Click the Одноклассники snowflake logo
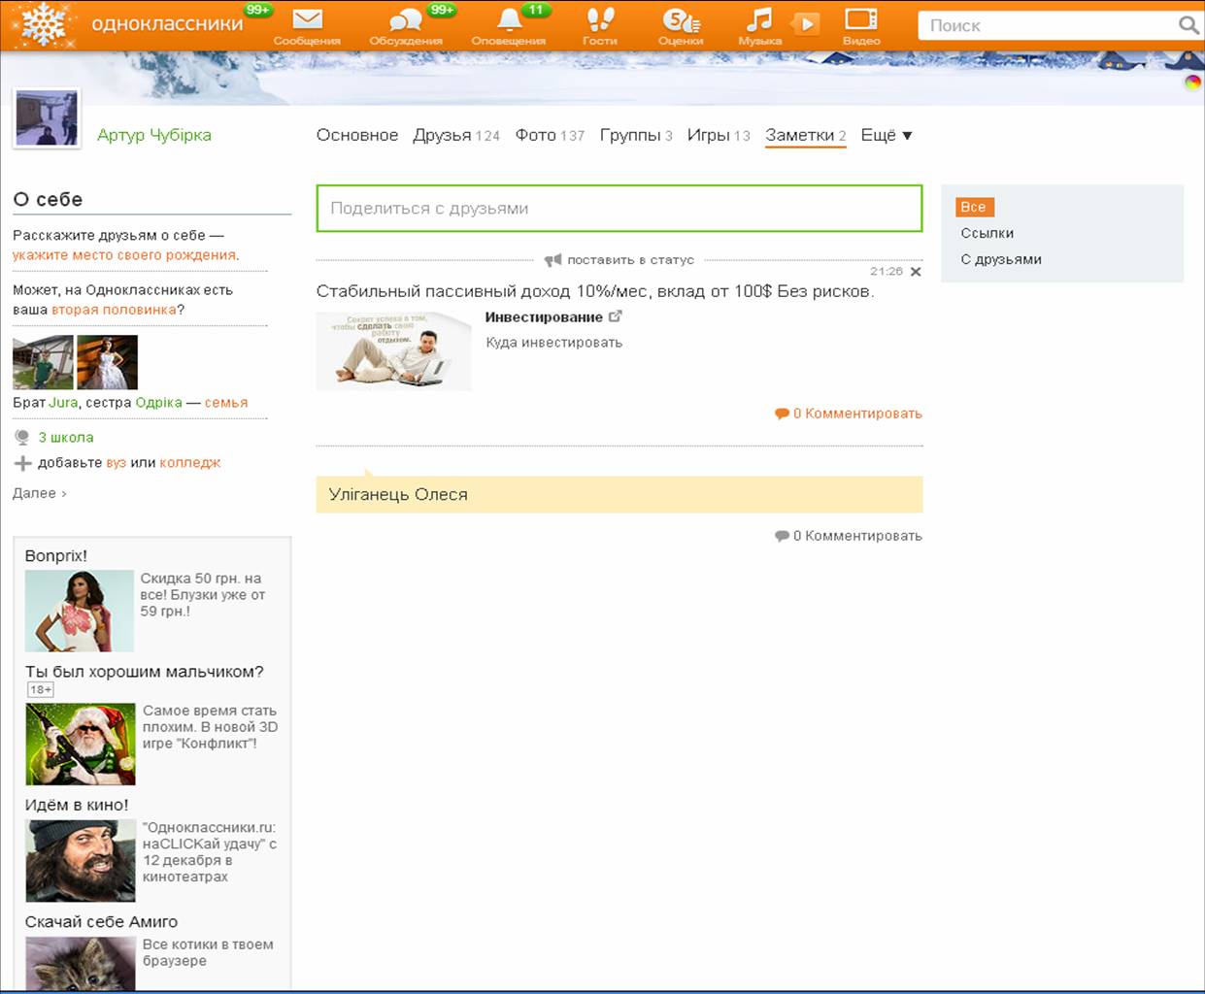Screen dimensions: 1205x994 click(43, 24)
